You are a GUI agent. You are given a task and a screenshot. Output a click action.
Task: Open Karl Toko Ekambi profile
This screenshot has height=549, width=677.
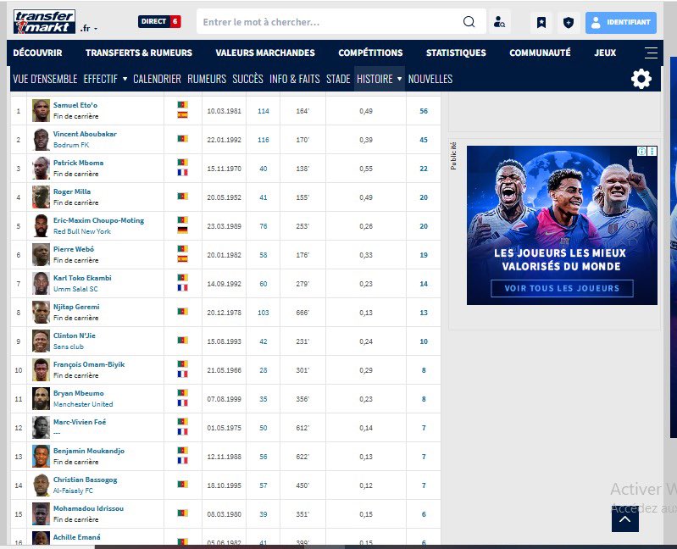click(82, 278)
